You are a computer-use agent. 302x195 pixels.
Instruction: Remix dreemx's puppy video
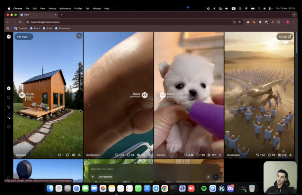coord(209,155)
